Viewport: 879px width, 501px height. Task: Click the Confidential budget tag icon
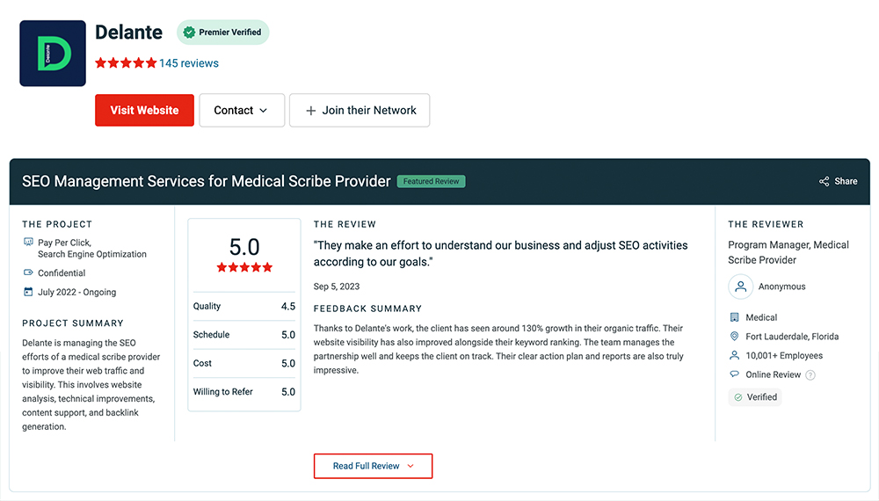28,272
